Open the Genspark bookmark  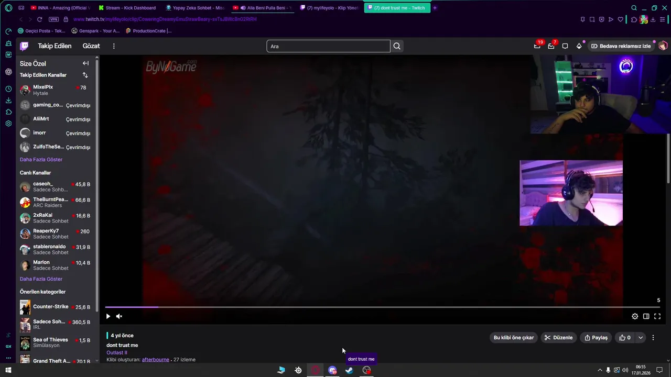point(95,31)
